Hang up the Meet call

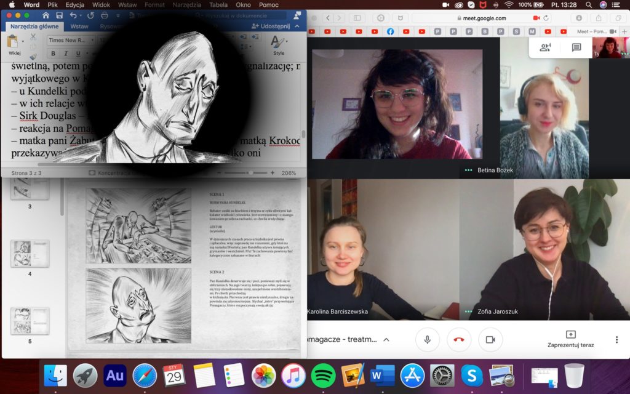[x=458, y=339]
